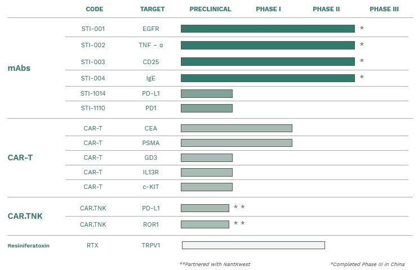
Task: Click the TARGET column header
Action: click(x=152, y=9)
